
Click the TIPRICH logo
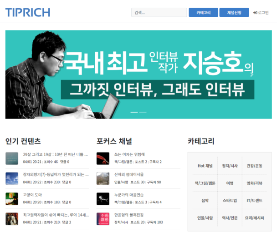(x=28, y=12)
